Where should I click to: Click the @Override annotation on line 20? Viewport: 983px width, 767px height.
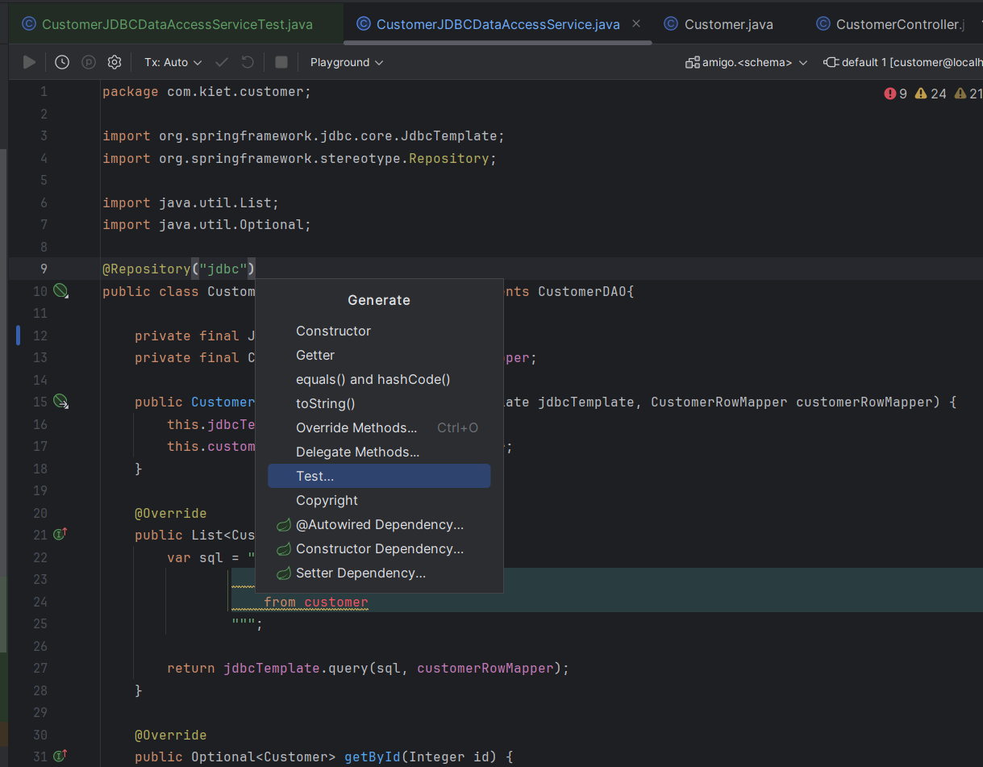coord(170,513)
